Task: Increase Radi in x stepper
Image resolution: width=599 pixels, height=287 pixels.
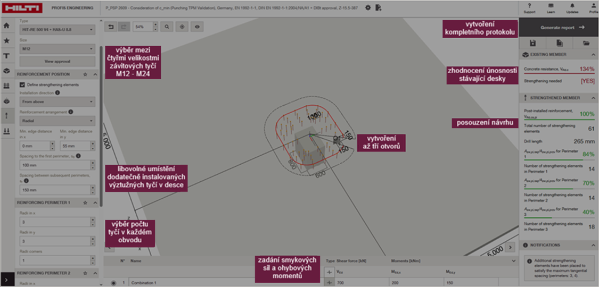Action: 93,220
